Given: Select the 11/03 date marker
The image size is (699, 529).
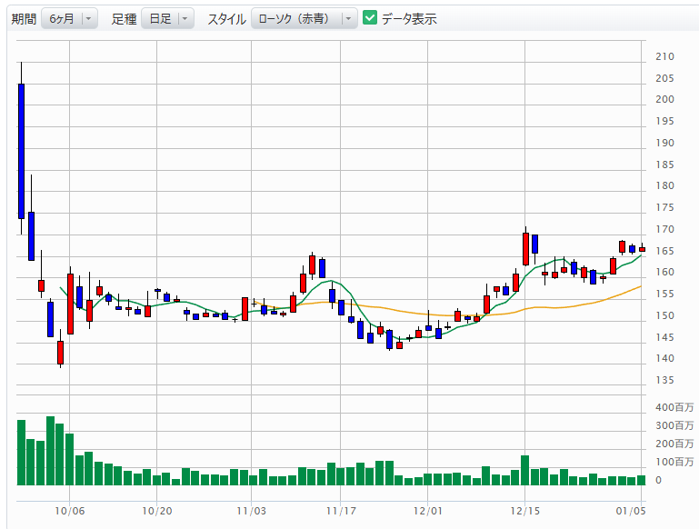Looking at the screenshot, I should click(250, 512).
